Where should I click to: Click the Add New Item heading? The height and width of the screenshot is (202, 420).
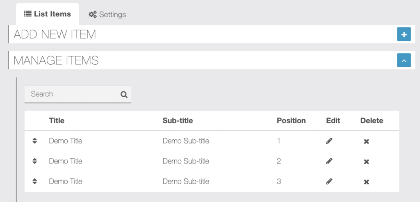tap(55, 34)
